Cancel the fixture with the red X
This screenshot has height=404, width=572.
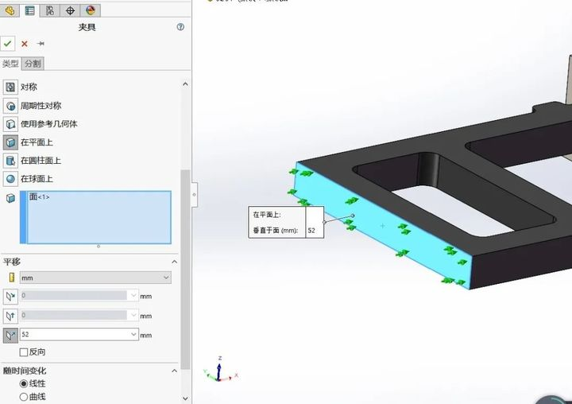(25, 44)
